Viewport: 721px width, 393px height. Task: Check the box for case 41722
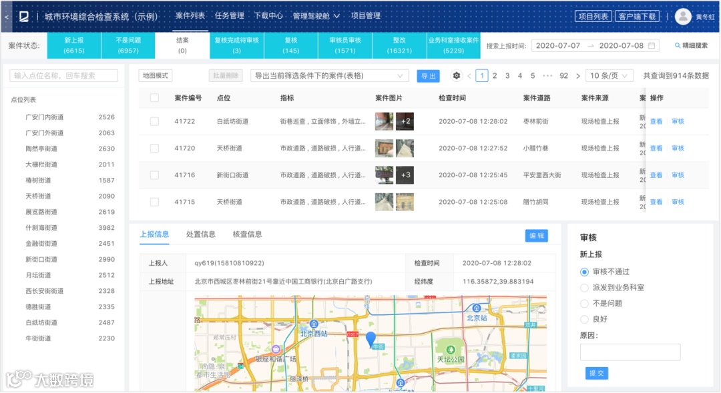click(x=154, y=121)
